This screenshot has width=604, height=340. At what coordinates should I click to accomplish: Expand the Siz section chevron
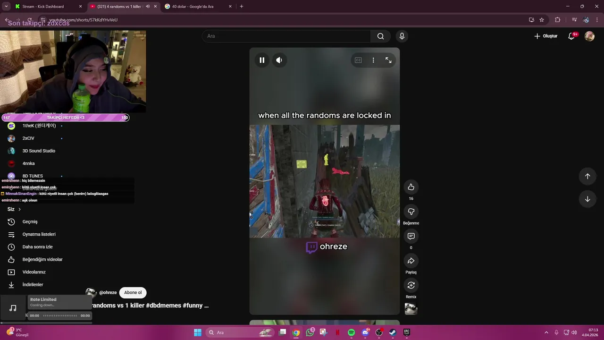[x=19, y=209]
